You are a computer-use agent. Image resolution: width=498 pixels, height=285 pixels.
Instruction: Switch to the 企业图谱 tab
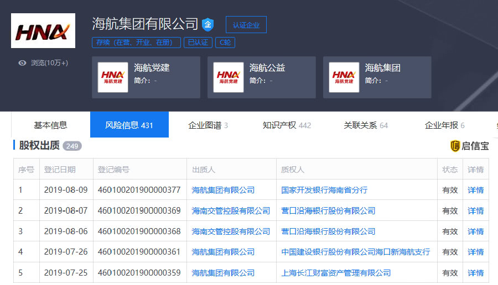pyautogui.click(x=208, y=125)
